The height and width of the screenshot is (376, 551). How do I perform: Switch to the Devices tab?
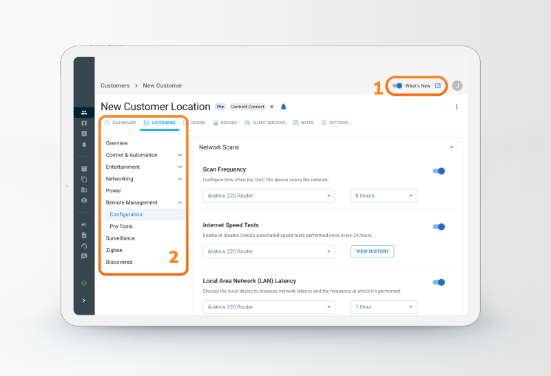pyautogui.click(x=225, y=123)
